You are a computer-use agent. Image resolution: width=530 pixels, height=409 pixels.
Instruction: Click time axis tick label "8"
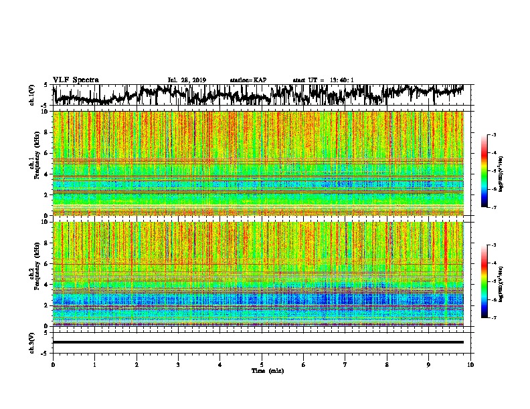387,365
